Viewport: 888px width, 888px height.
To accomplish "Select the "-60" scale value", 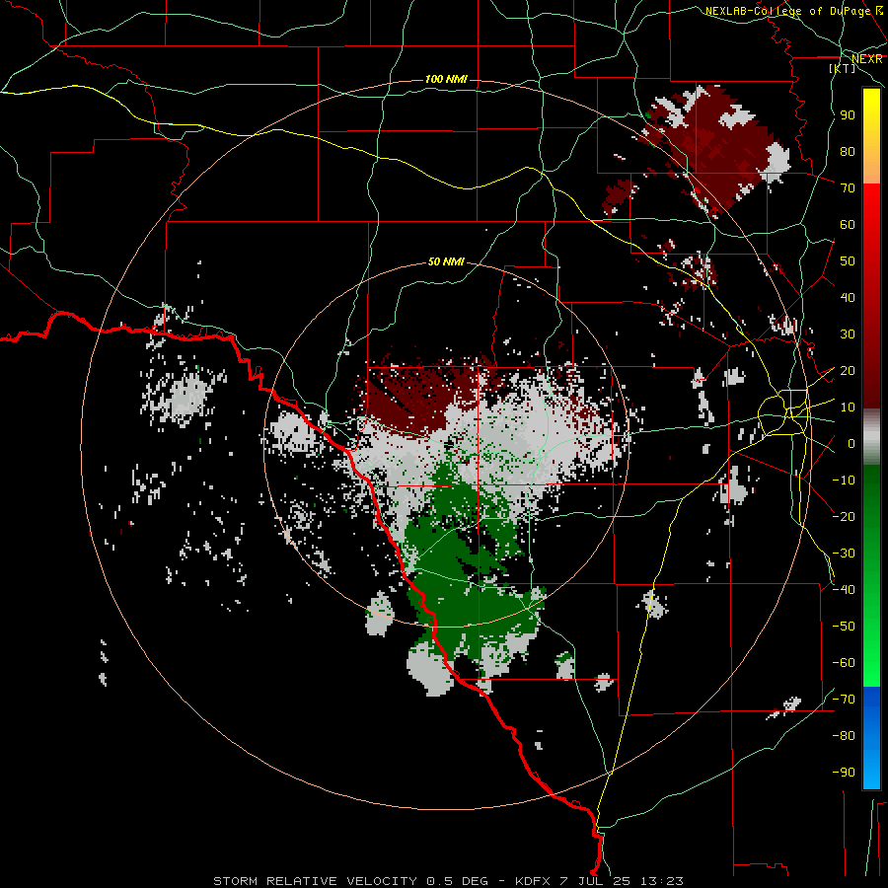I will (844, 663).
